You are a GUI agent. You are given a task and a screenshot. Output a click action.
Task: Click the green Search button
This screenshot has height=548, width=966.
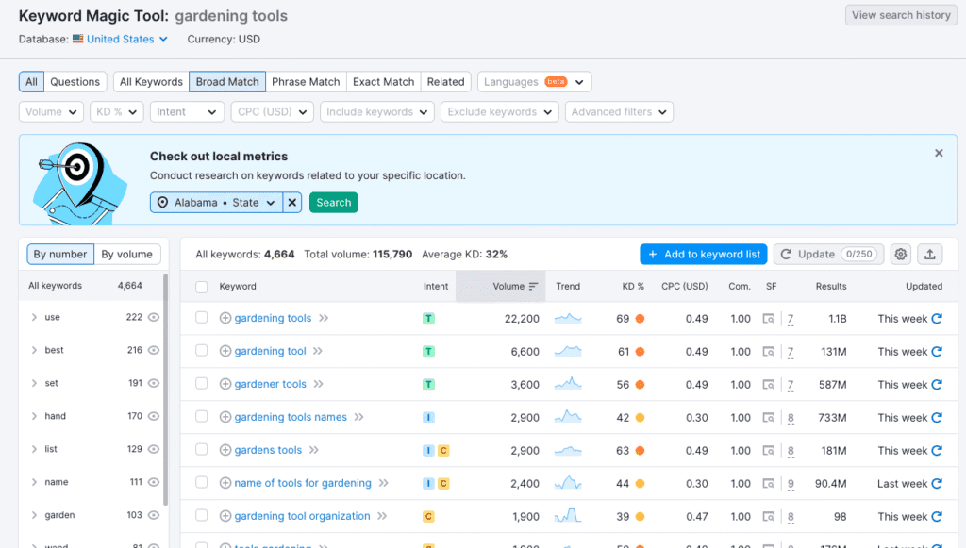click(x=333, y=202)
